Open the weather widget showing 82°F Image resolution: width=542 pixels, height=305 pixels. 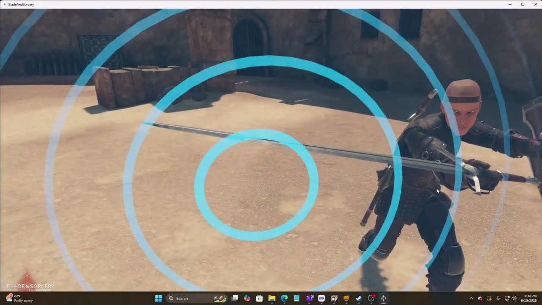pyautogui.click(x=19, y=298)
